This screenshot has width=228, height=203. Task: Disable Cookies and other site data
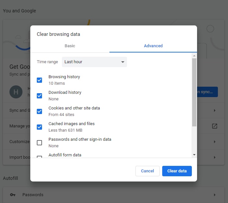click(x=39, y=111)
